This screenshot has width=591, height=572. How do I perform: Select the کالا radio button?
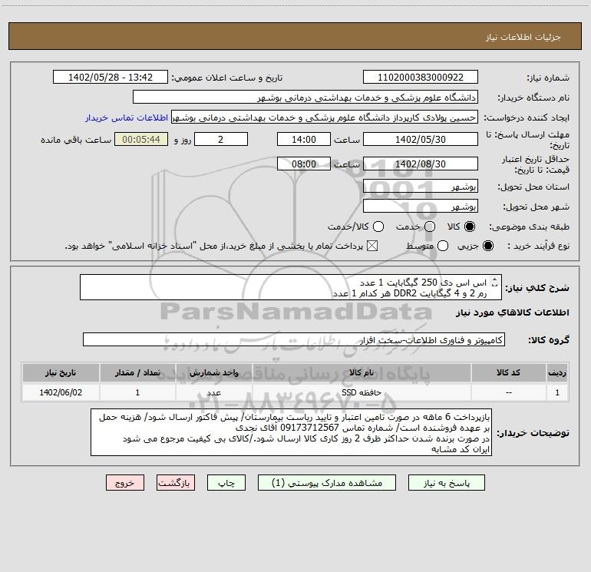point(470,226)
